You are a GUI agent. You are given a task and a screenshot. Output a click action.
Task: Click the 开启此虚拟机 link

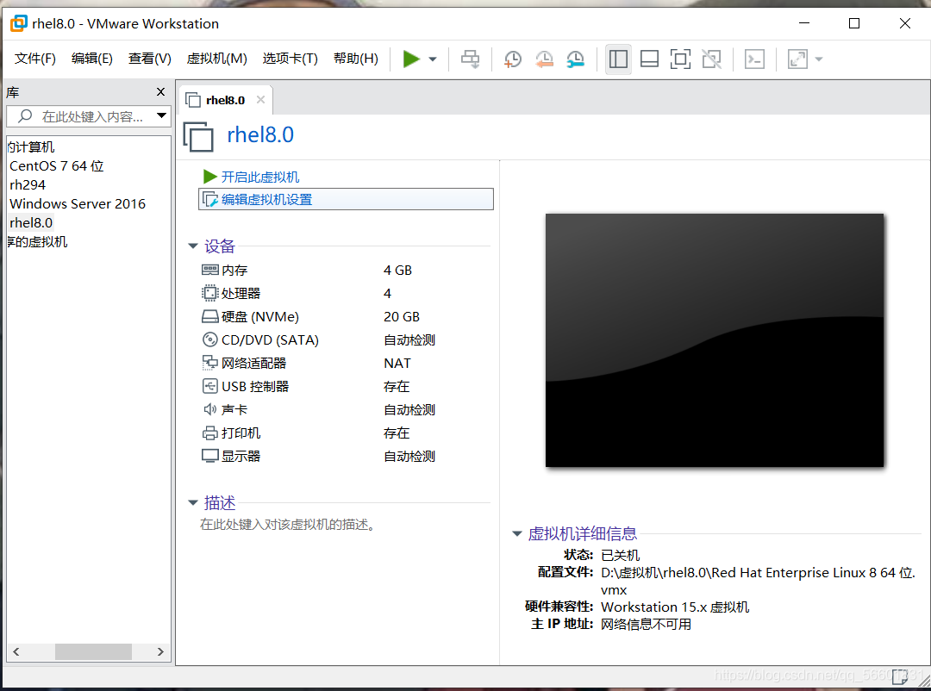[260, 177]
